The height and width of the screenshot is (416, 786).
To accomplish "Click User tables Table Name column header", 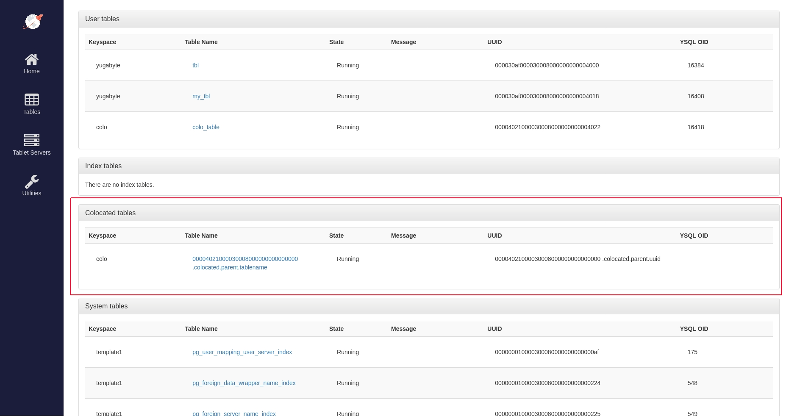I will 201,42.
